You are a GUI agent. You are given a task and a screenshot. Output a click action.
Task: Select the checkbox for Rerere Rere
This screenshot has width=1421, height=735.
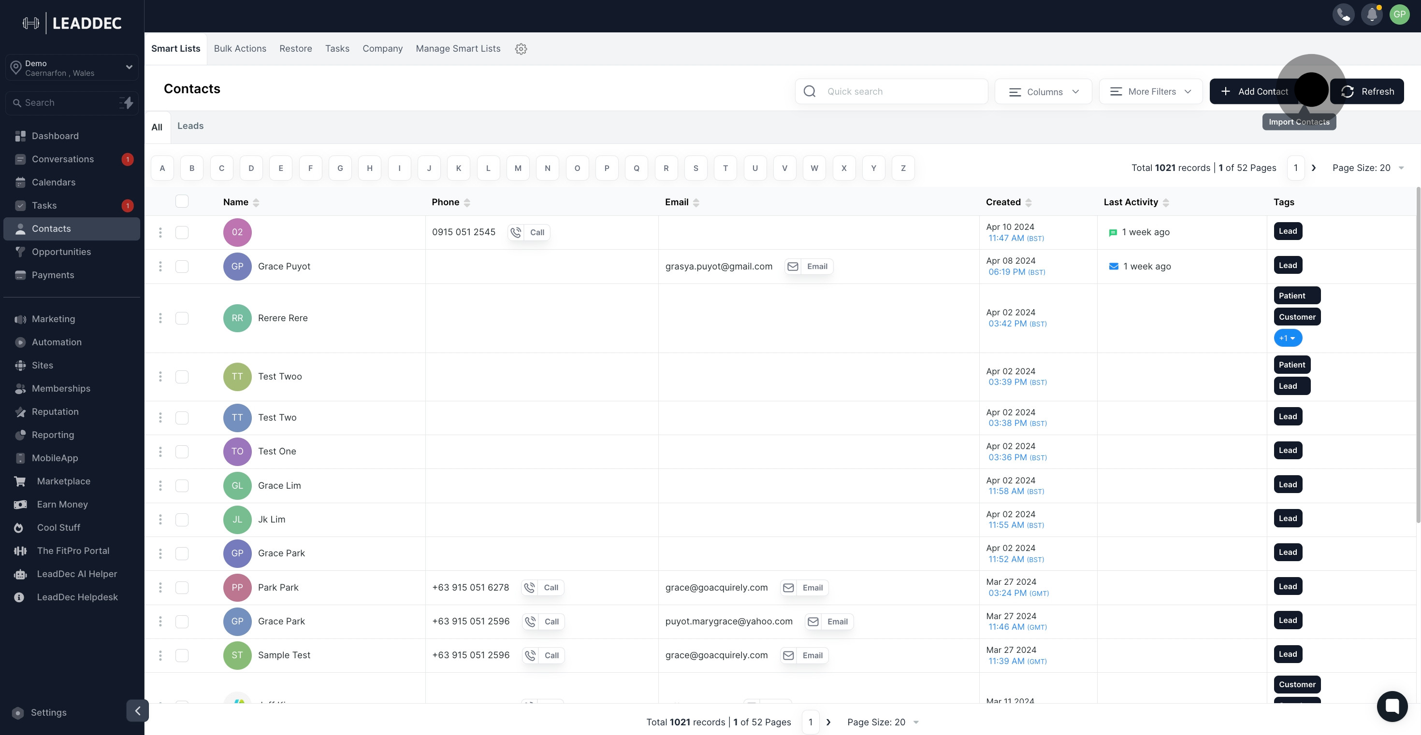[x=182, y=318]
